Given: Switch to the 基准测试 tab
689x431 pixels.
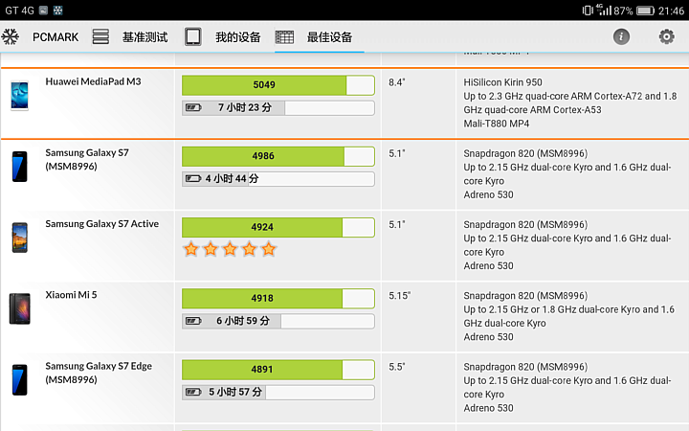Looking at the screenshot, I should click(x=145, y=37).
